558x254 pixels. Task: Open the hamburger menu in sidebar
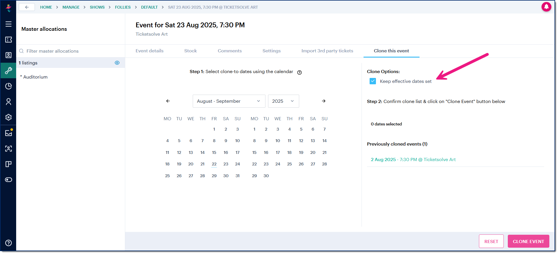click(8, 24)
